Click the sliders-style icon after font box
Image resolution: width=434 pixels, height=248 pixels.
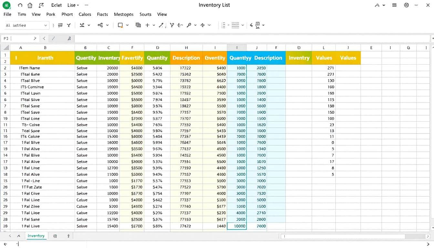coord(60,25)
